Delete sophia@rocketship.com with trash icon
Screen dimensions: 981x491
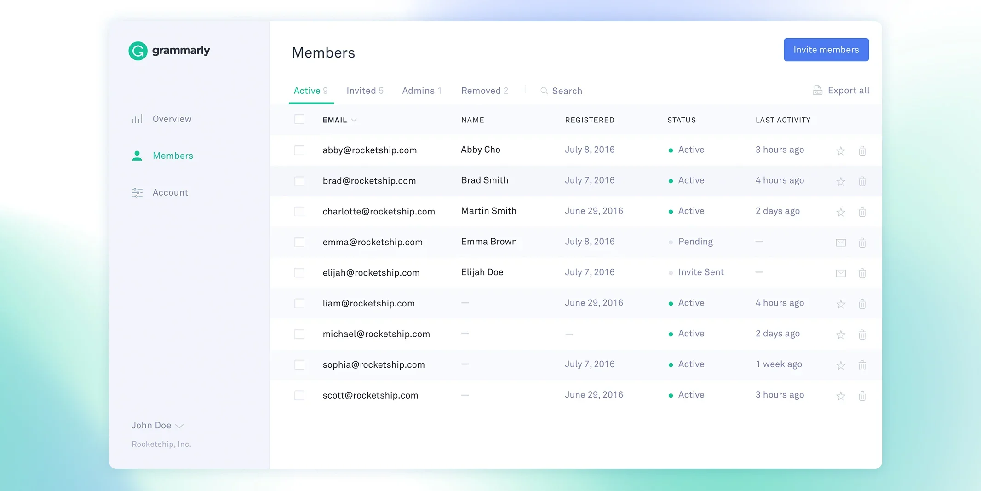[x=862, y=365]
